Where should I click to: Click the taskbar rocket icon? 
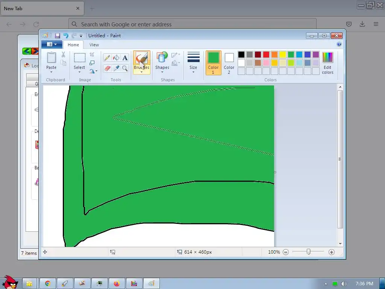[65, 284]
